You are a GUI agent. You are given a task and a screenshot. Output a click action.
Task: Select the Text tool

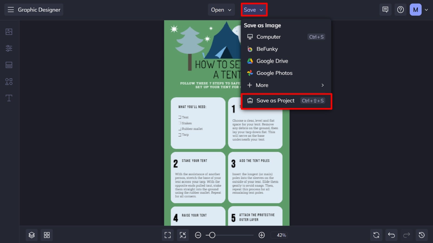[9, 98]
